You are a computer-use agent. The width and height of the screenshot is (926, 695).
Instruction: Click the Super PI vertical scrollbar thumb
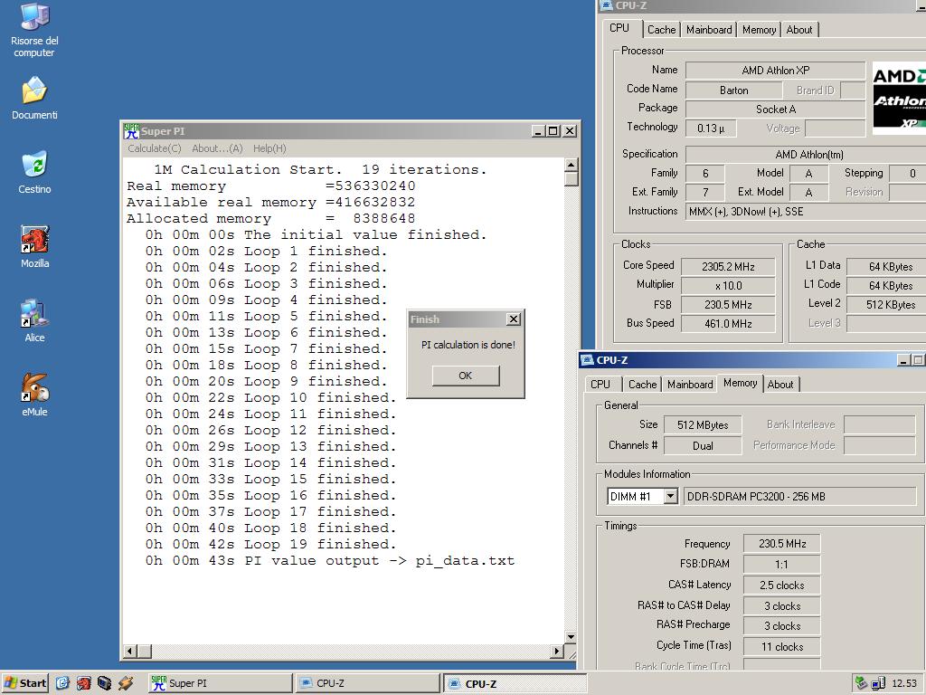pyautogui.click(x=571, y=178)
